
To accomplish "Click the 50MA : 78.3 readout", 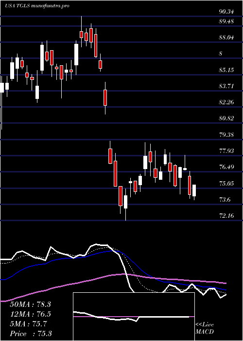I will click(x=30, y=304).
